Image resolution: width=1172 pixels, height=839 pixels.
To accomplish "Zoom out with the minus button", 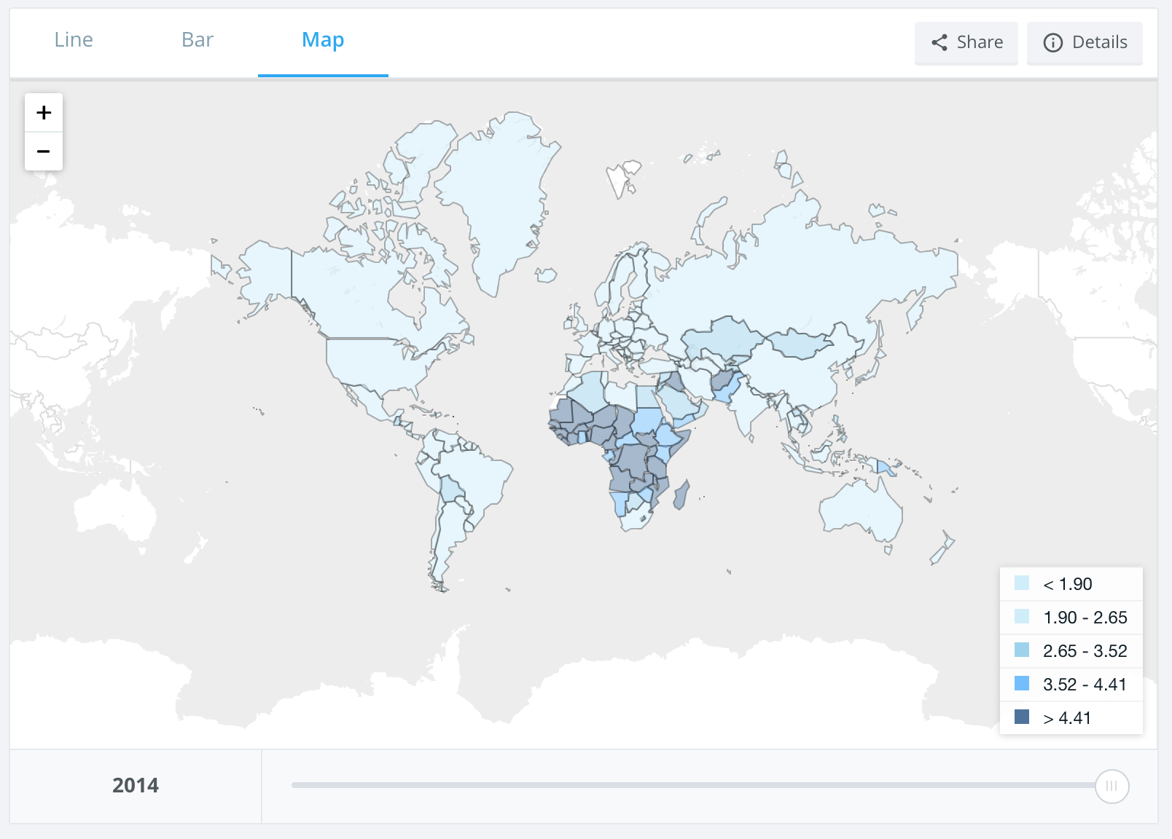I will pos(44,151).
